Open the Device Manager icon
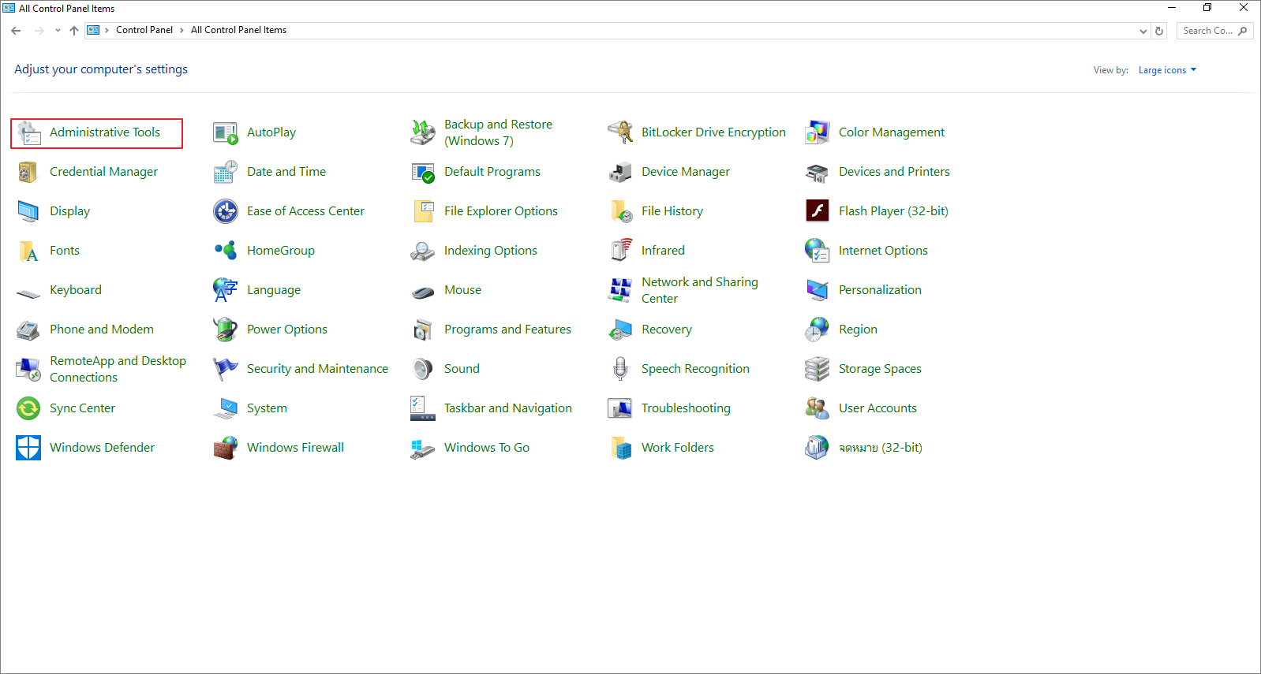The width and height of the screenshot is (1261, 674). (620, 172)
